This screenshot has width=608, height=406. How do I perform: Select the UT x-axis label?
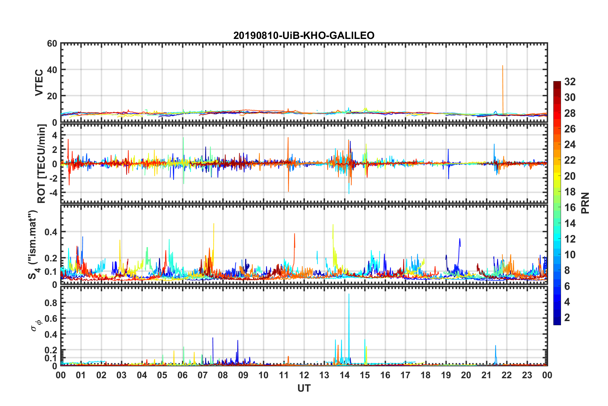point(304,388)
